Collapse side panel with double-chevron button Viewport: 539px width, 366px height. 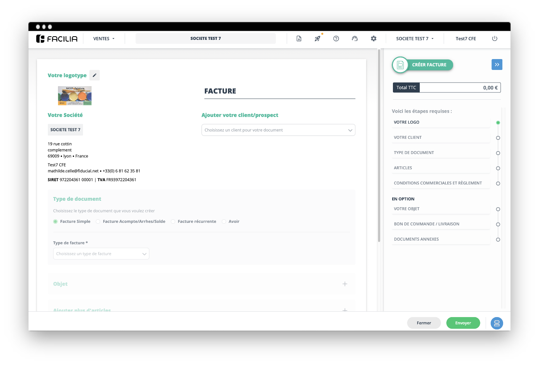(497, 65)
